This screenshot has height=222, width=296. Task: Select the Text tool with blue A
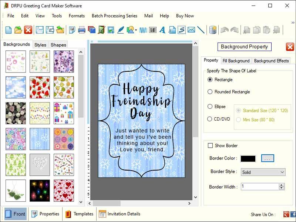point(162,30)
